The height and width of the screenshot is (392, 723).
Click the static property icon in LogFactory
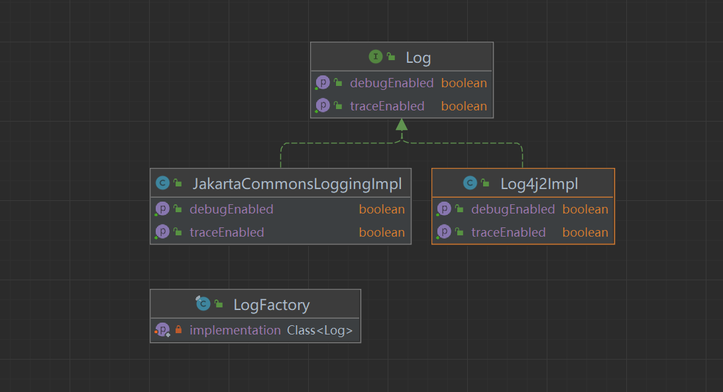point(162,330)
